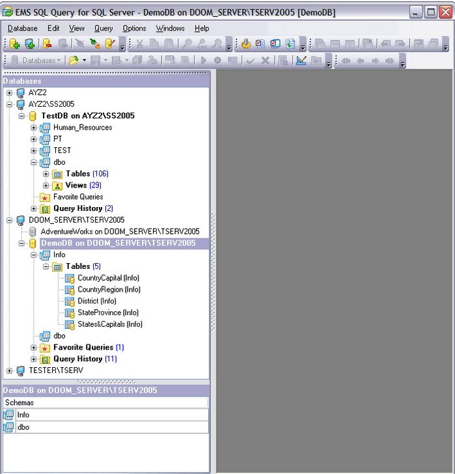The height and width of the screenshot is (474, 455).
Task: Expand the Query History (11) node
Action: (x=34, y=359)
